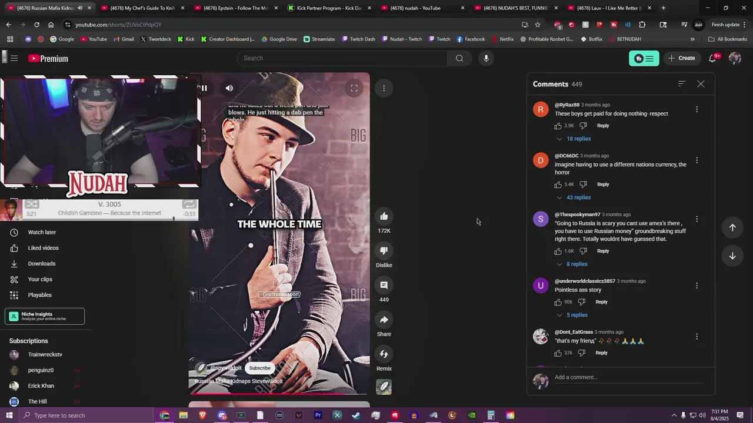Open options menu for @Dont_EatGrass's comment
Image resolution: width=753 pixels, height=423 pixels.
[x=697, y=337]
